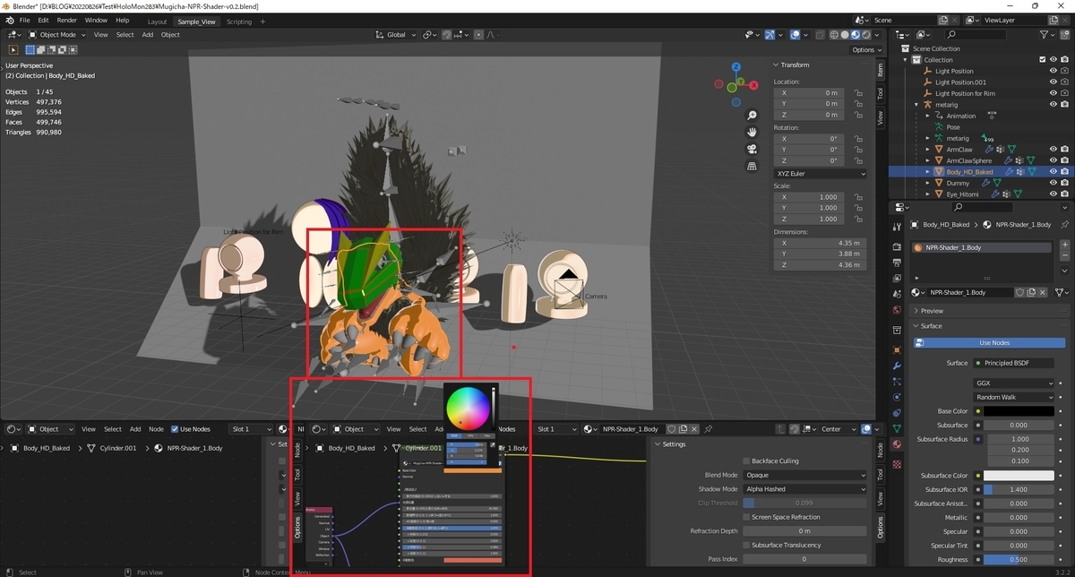Open Random Walk subsurface method dropdown
Screen dimensions: 1075x577
pos(1015,397)
